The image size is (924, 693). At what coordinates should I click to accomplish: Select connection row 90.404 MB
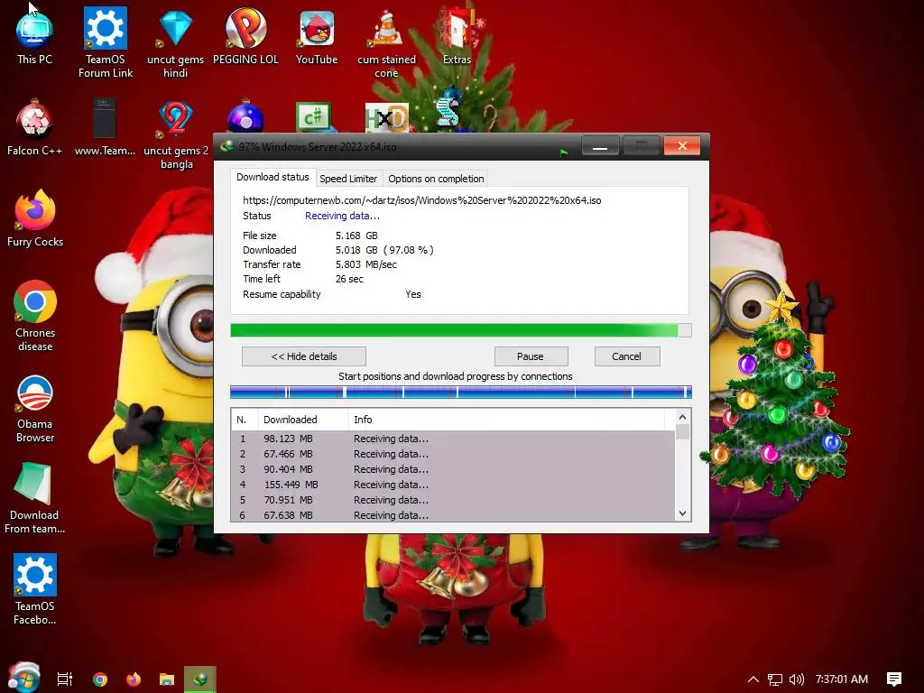click(x=453, y=469)
